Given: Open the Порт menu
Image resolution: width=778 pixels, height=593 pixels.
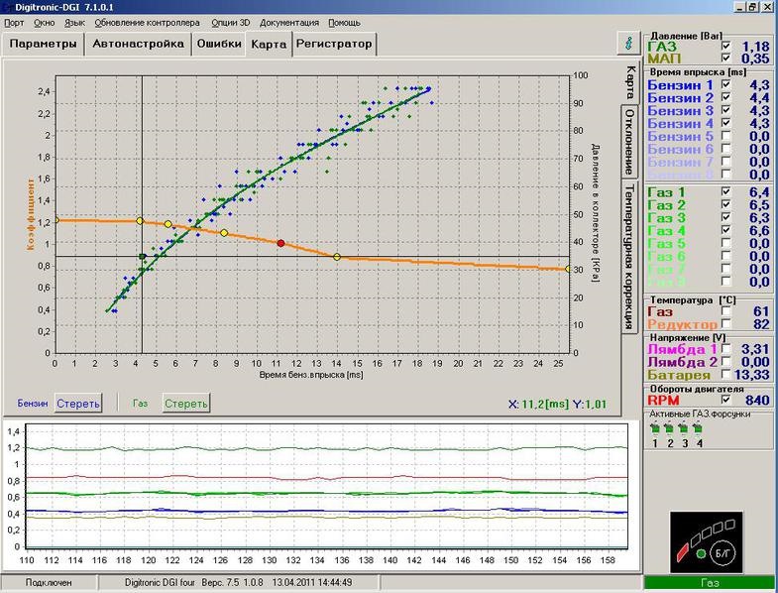Looking at the screenshot, I should pos(14,23).
